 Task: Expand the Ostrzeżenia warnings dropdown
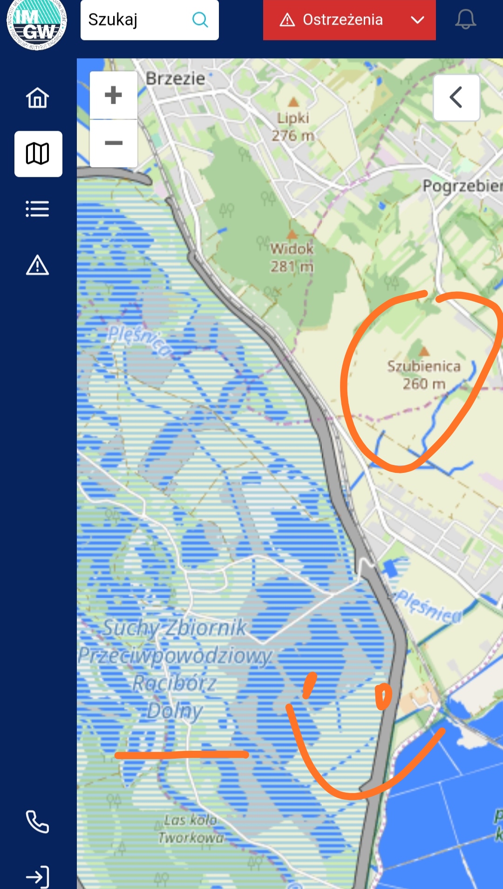pos(349,20)
